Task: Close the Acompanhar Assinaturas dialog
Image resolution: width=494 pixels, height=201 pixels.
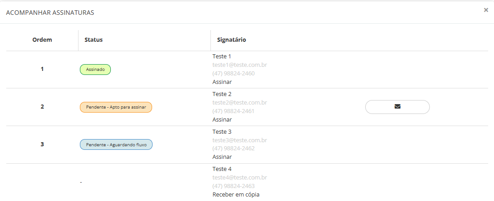Action: 486,10
